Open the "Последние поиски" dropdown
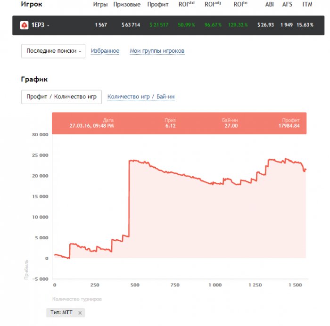The width and height of the screenshot is (330, 326). point(53,51)
